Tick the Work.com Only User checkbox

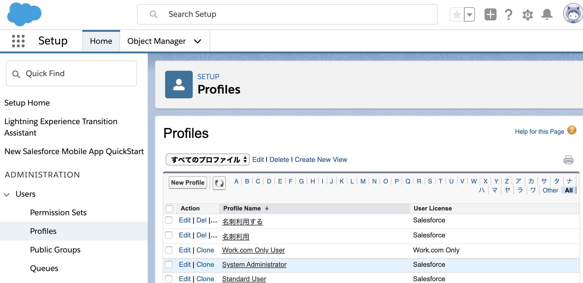pos(169,250)
